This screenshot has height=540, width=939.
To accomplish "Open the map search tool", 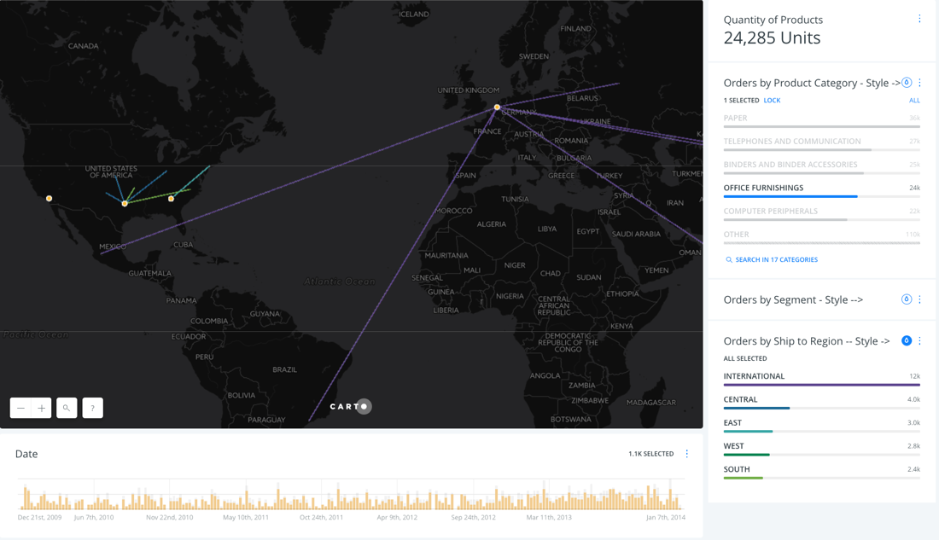I will click(x=67, y=408).
